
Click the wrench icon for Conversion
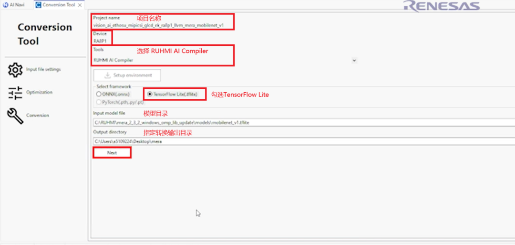[15, 116]
